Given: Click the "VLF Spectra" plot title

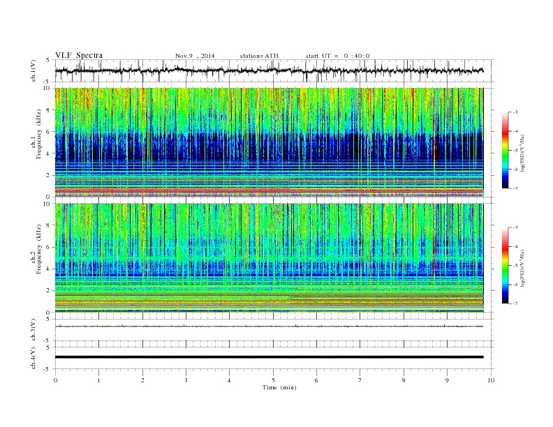Looking at the screenshot, I should pos(79,55).
